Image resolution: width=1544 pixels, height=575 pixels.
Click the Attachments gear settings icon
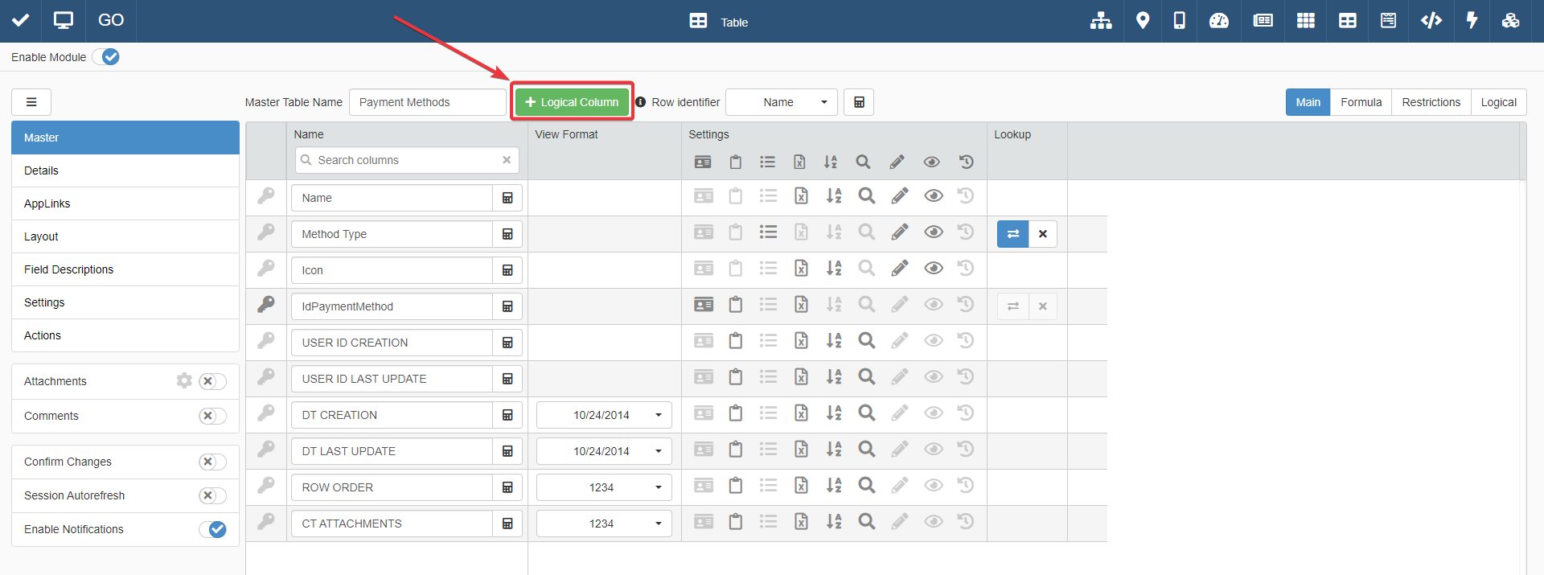pos(184,380)
